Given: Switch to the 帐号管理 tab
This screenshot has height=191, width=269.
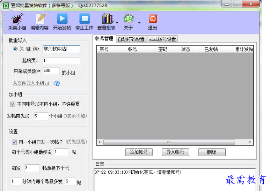Looking at the screenshot, I should tap(104, 39).
